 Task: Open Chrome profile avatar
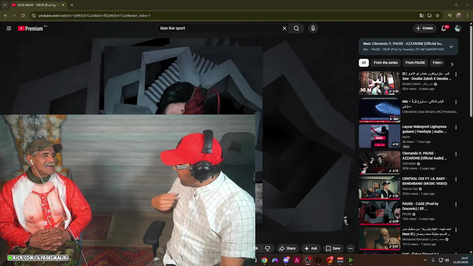coord(459,16)
